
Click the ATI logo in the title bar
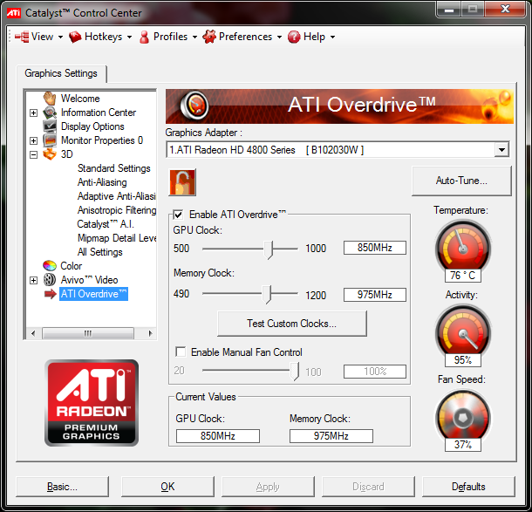(14, 13)
